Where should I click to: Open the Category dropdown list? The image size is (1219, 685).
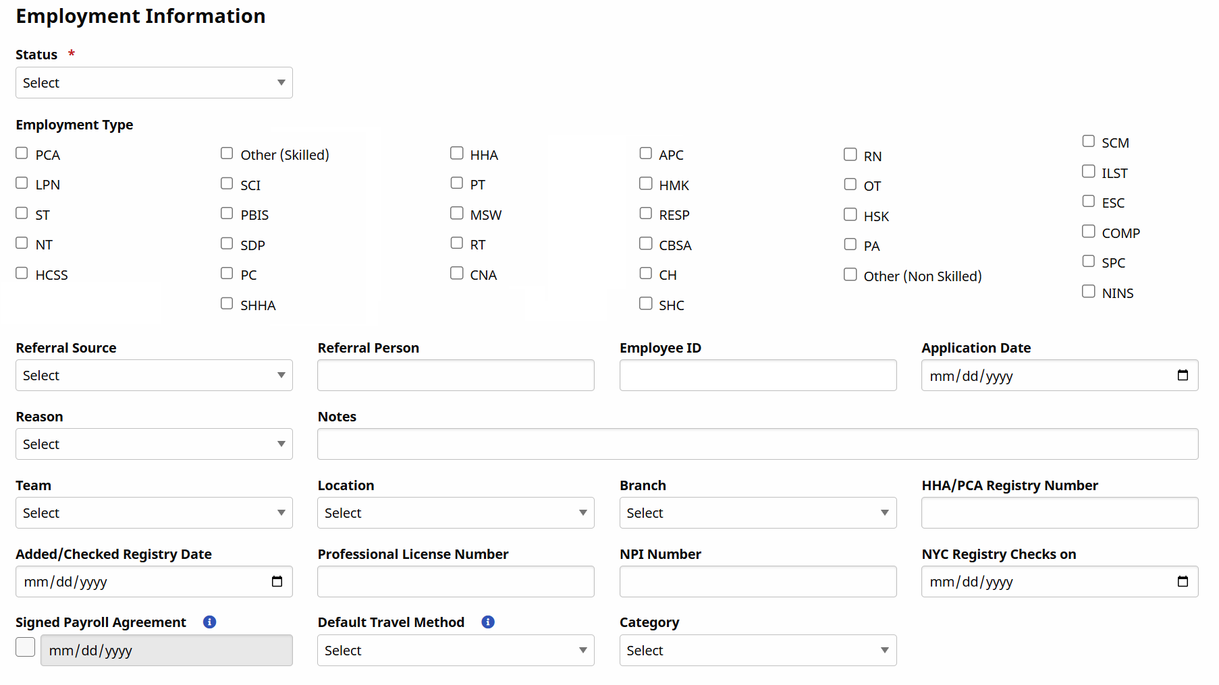coord(757,651)
